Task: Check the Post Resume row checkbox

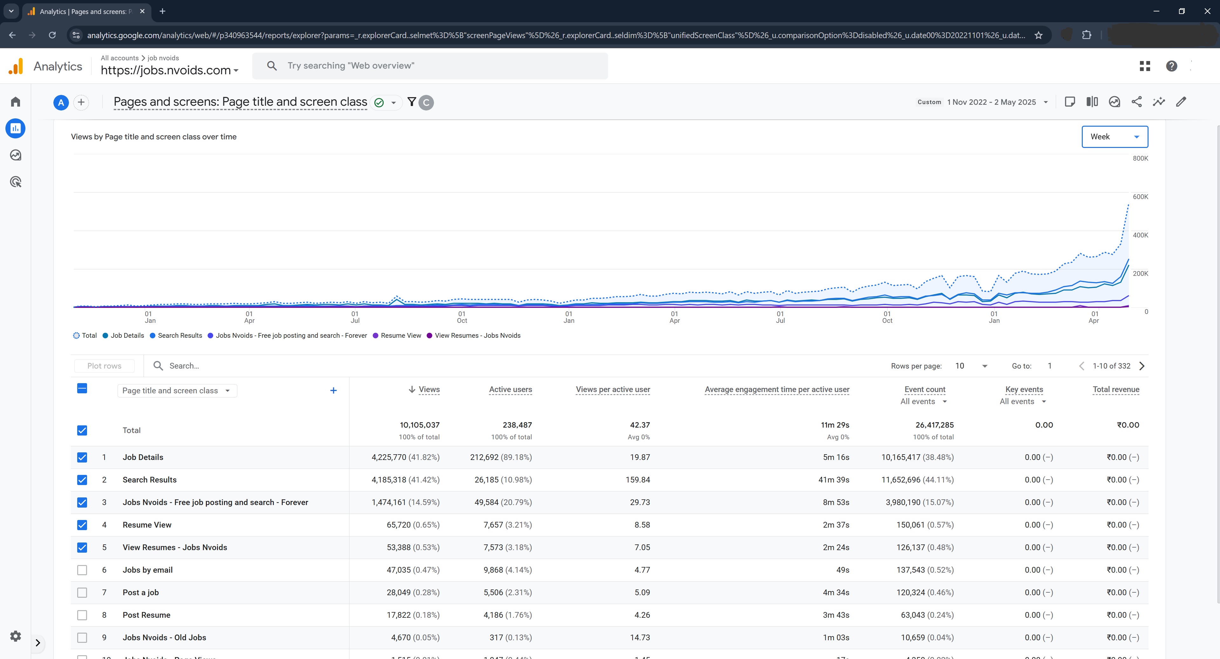Action: [x=82, y=615]
